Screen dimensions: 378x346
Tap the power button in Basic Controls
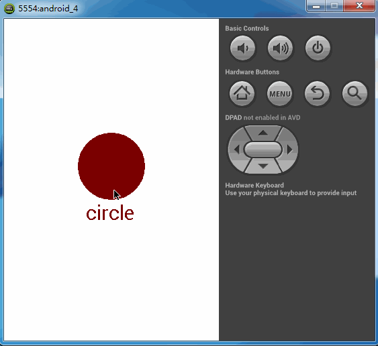click(x=318, y=48)
